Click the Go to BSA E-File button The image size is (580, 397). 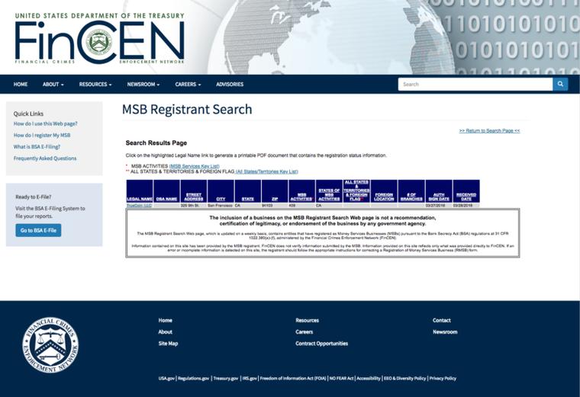[38, 230]
